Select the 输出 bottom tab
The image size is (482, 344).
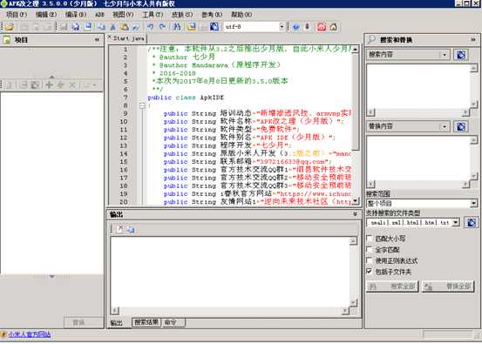(x=117, y=323)
